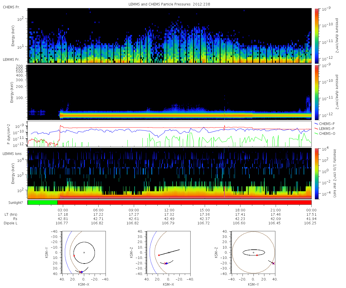Click the "Energy (keV)" axis label of the CHEMS panel
The height and width of the screenshot is (288, 346).
tap(13, 36)
